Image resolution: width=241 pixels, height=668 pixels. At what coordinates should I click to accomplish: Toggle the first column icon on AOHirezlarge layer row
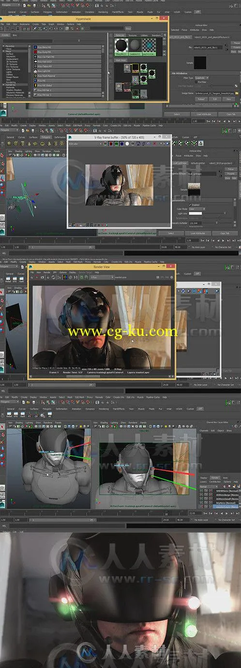201,495
